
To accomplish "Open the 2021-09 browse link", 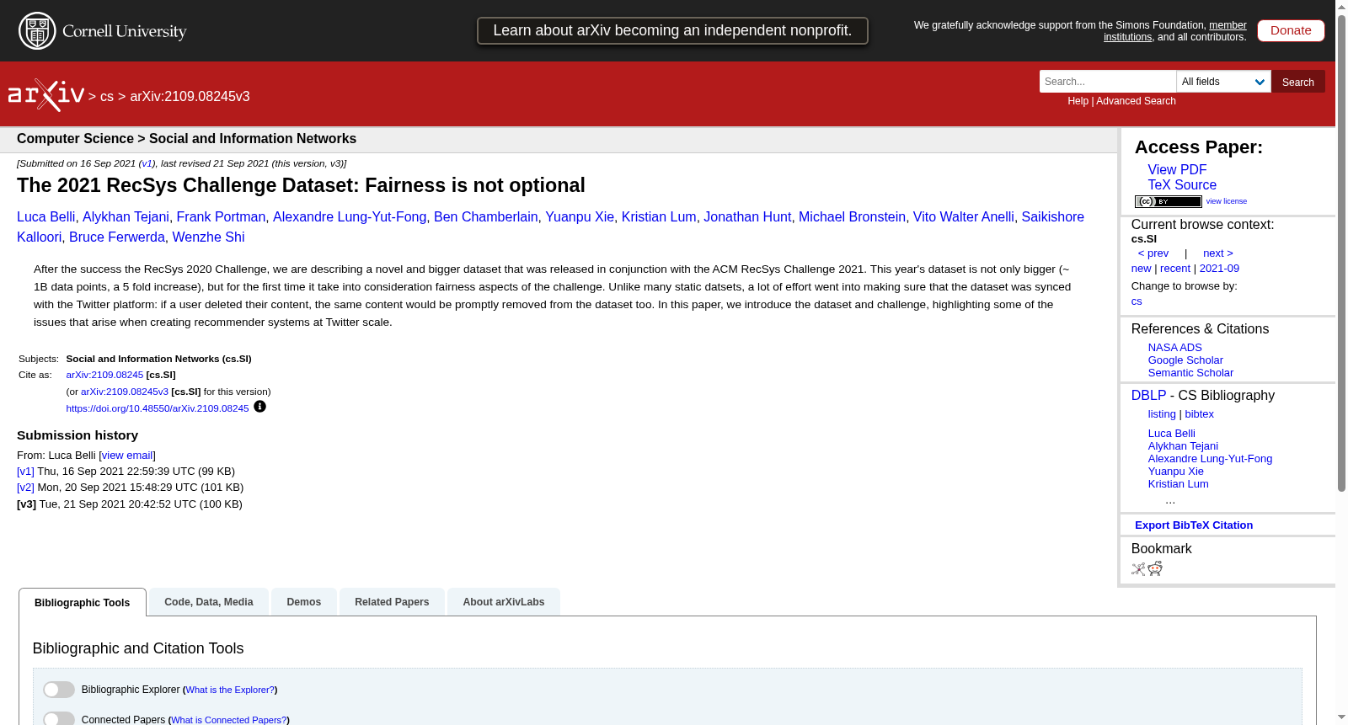I will (1219, 269).
